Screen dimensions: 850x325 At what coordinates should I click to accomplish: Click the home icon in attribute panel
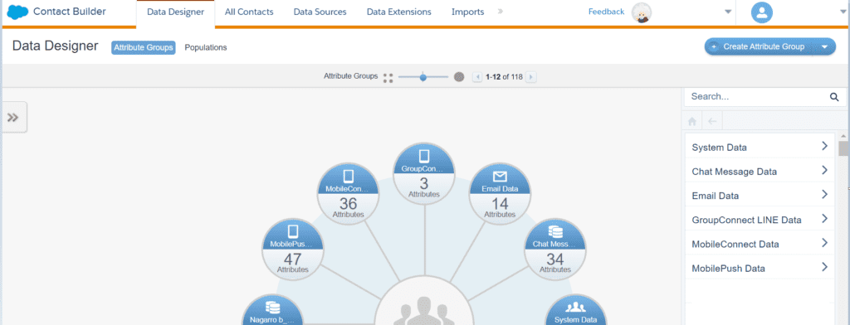691,121
